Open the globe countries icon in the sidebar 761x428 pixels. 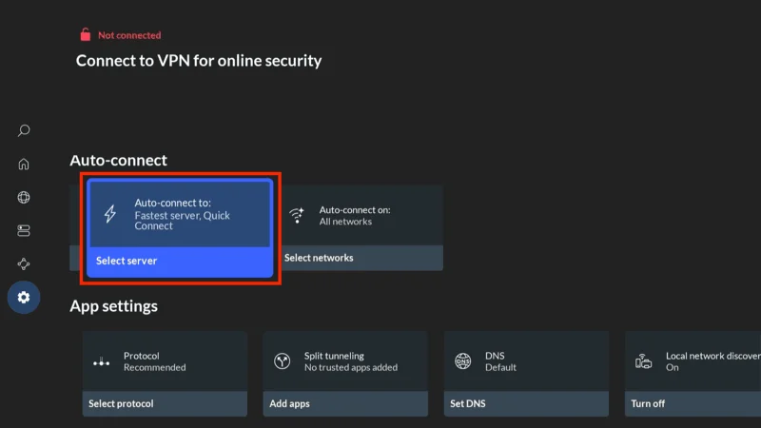(24, 198)
